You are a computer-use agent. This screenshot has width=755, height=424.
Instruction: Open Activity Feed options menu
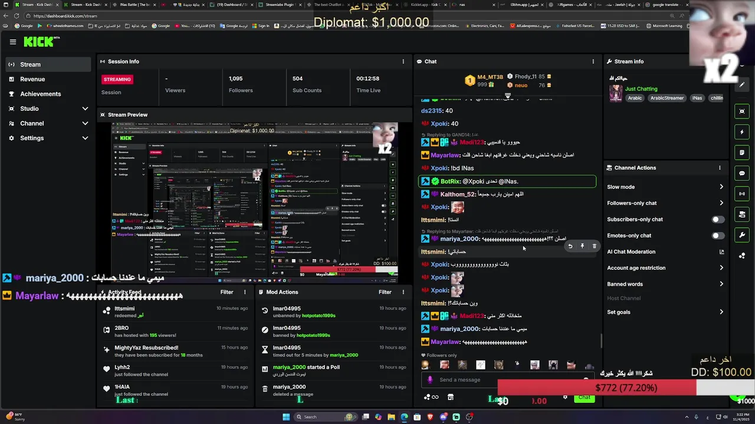245,292
